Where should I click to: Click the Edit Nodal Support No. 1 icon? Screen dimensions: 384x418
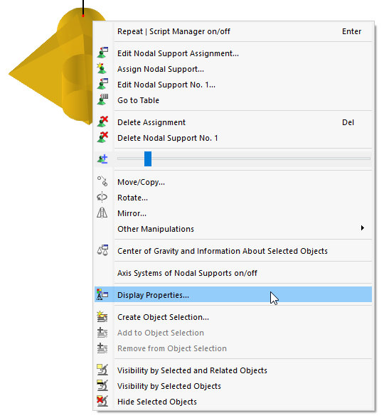point(102,84)
